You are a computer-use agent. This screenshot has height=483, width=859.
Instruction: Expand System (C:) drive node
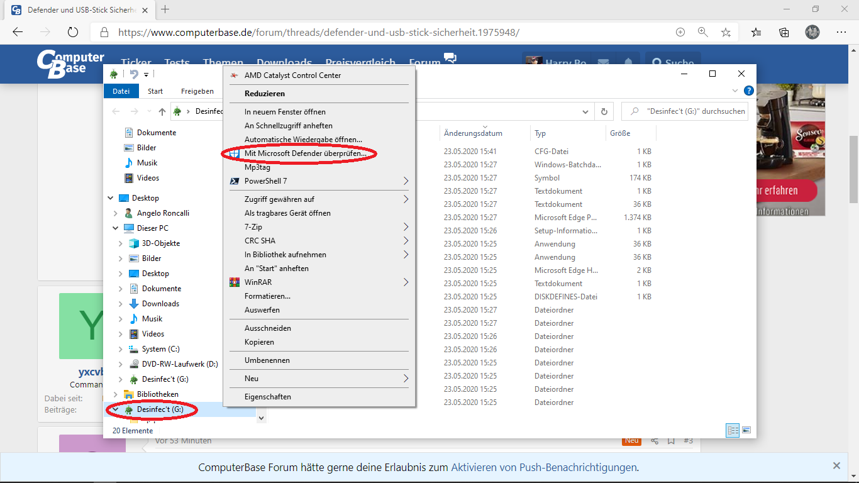click(x=121, y=349)
